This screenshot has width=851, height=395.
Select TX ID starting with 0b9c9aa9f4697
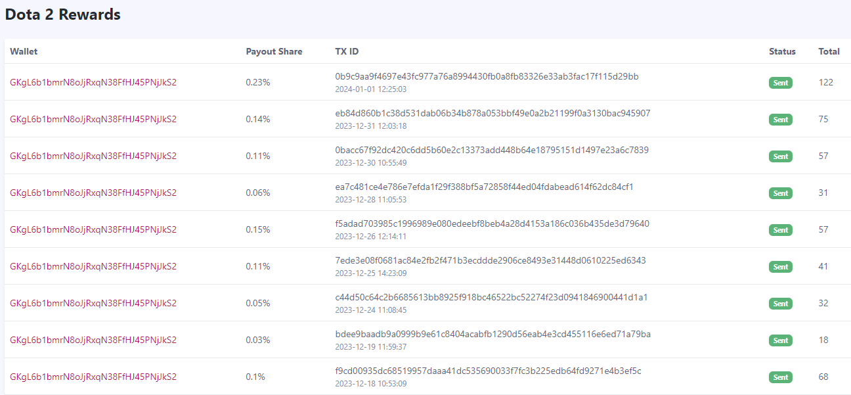pyautogui.click(x=487, y=76)
